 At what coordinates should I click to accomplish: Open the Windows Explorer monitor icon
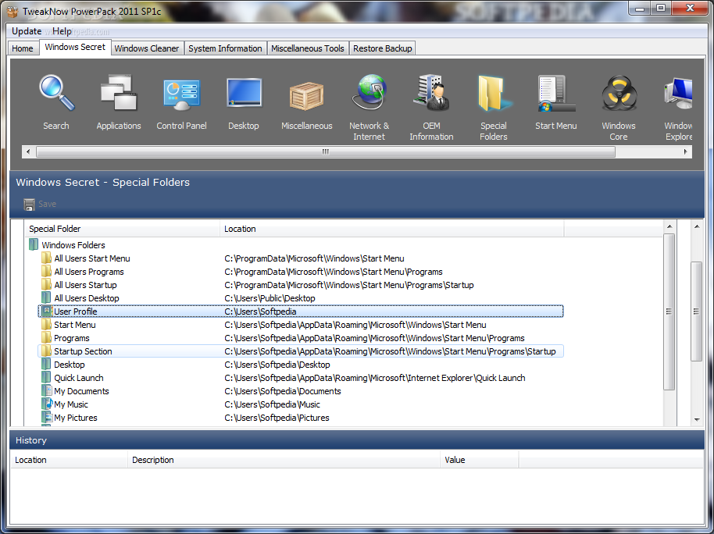[x=679, y=94]
